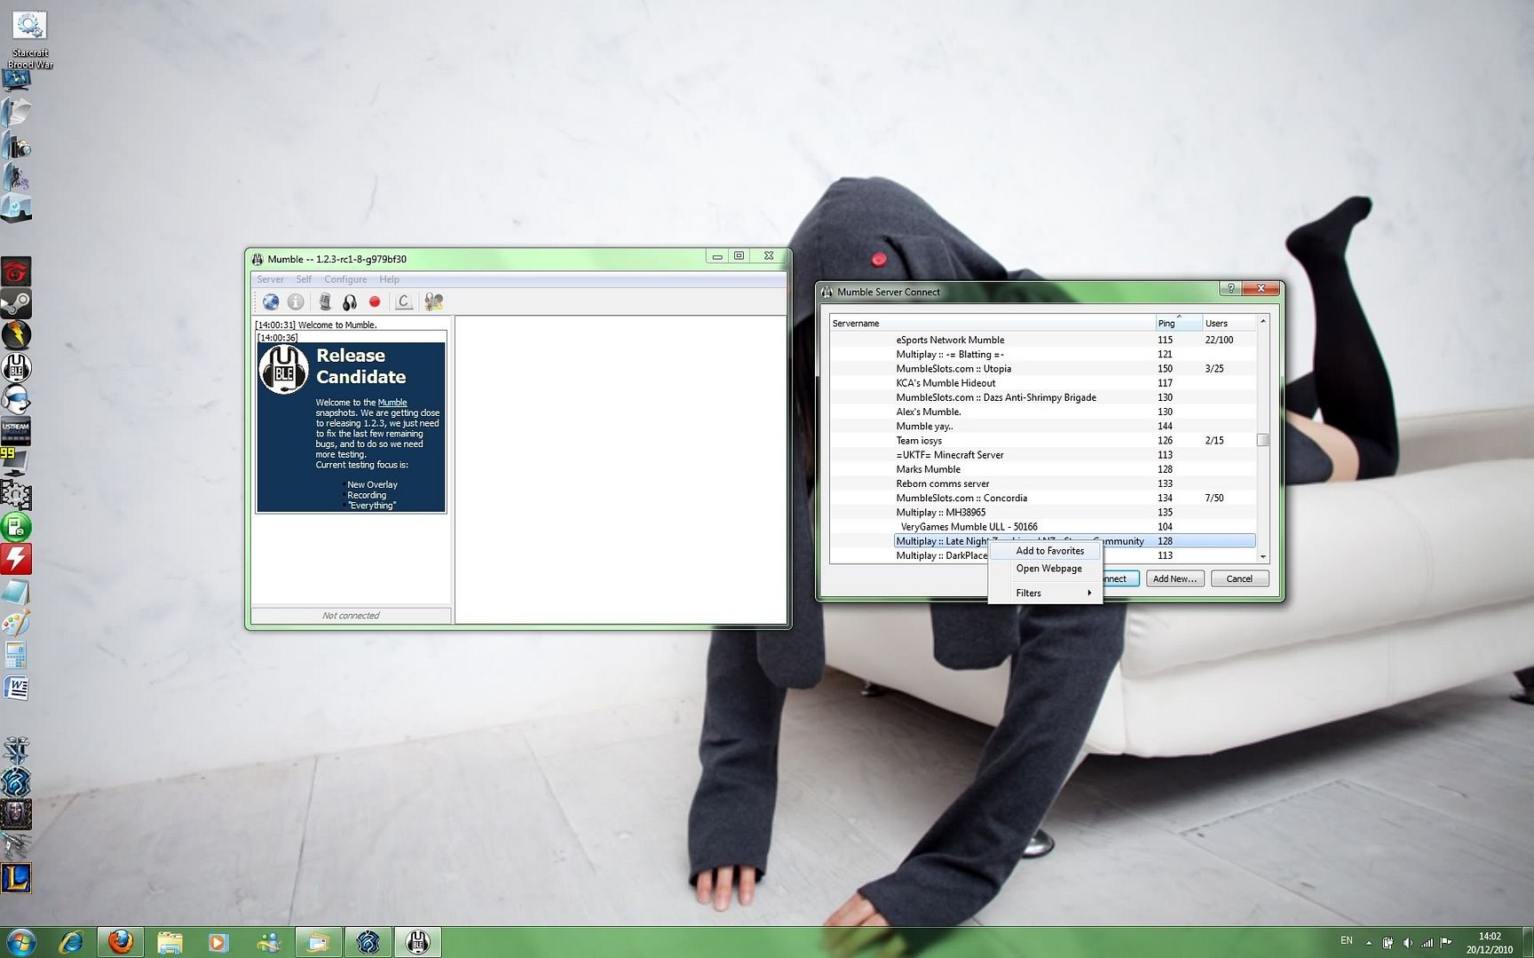
Task: Open the Connect globe icon in Mumble toolbar
Action: pyautogui.click(x=271, y=302)
